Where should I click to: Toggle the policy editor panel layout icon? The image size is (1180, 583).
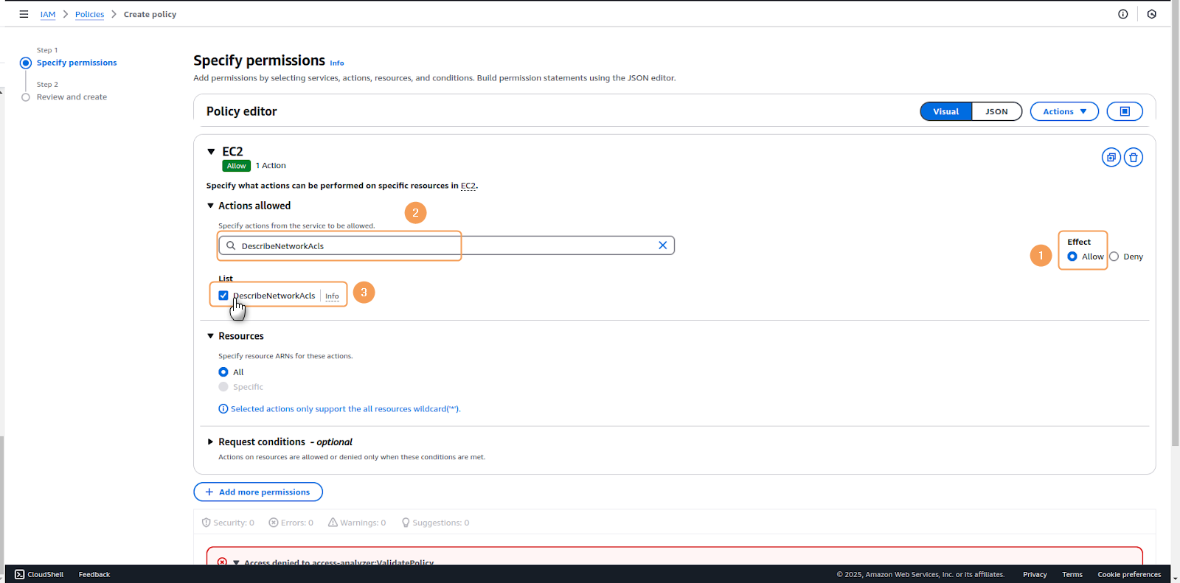[1124, 111]
